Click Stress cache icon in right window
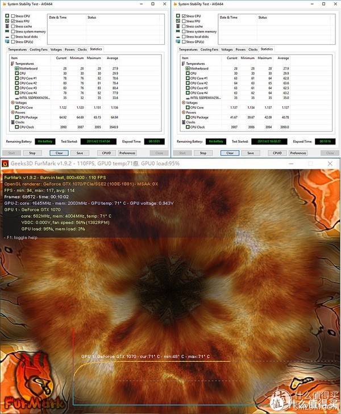Image resolution: width=341 pixels, height=414 pixels. (x=178, y=26)
